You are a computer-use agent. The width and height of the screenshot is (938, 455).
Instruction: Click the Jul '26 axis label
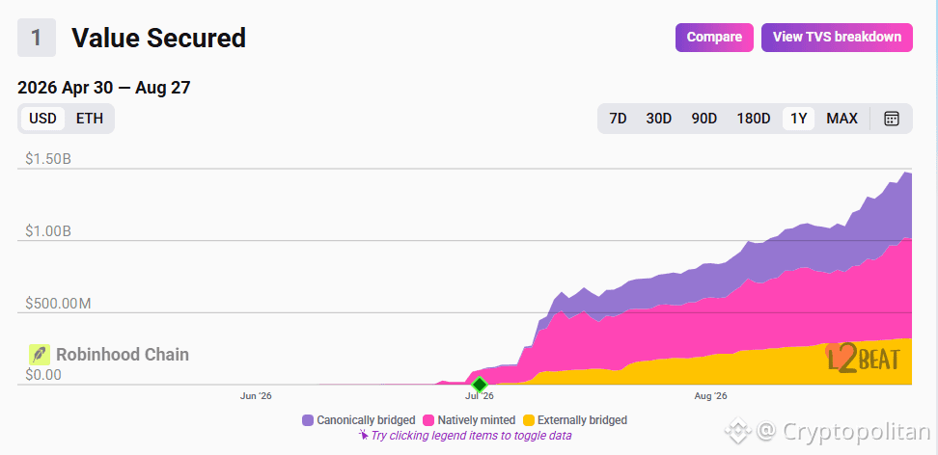tap(480, 396)
